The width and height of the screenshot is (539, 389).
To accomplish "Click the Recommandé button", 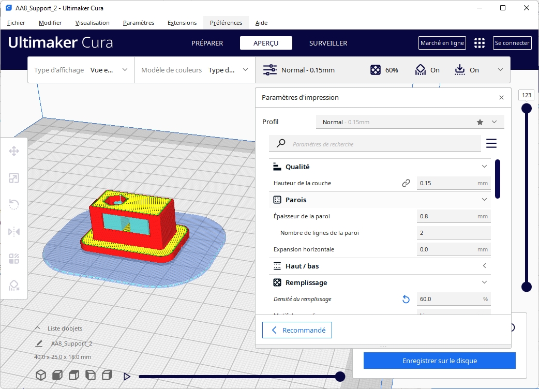I will click(x=297, y=330).
